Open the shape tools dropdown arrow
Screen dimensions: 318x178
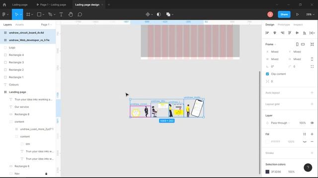click(43, 14)
